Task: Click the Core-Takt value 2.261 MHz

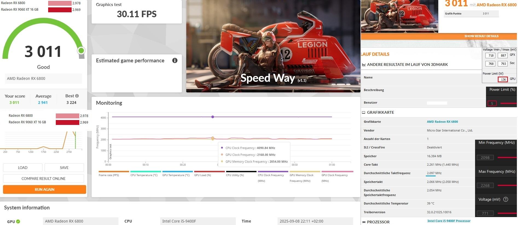Action: tap(443, 165)
